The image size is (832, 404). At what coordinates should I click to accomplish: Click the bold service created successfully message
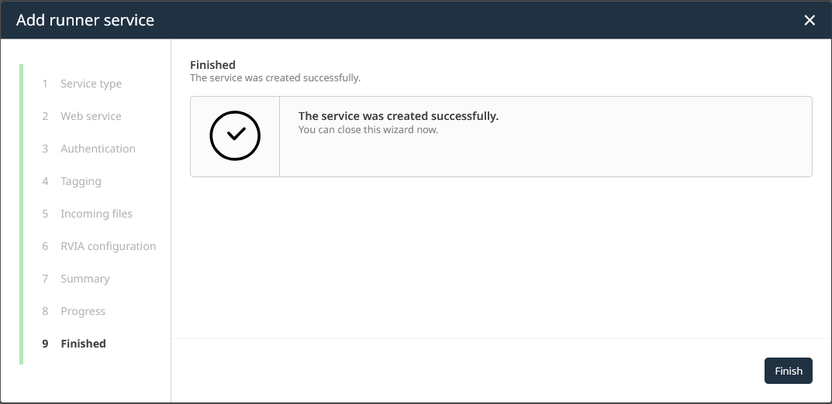(x=398, y=116)
